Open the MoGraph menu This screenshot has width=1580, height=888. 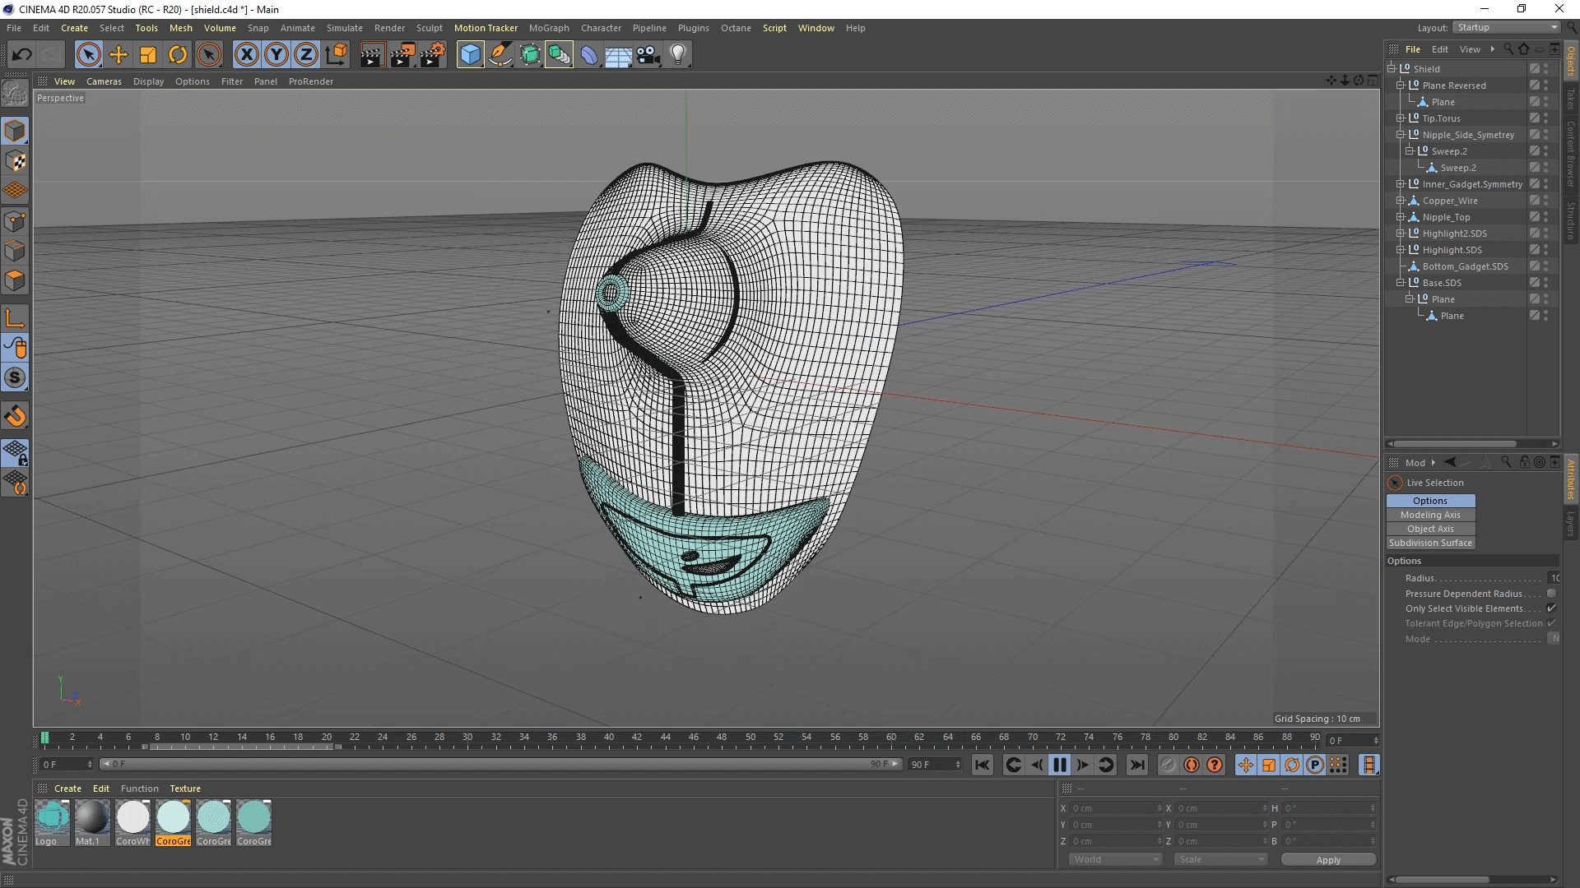(x=548, y=28)
